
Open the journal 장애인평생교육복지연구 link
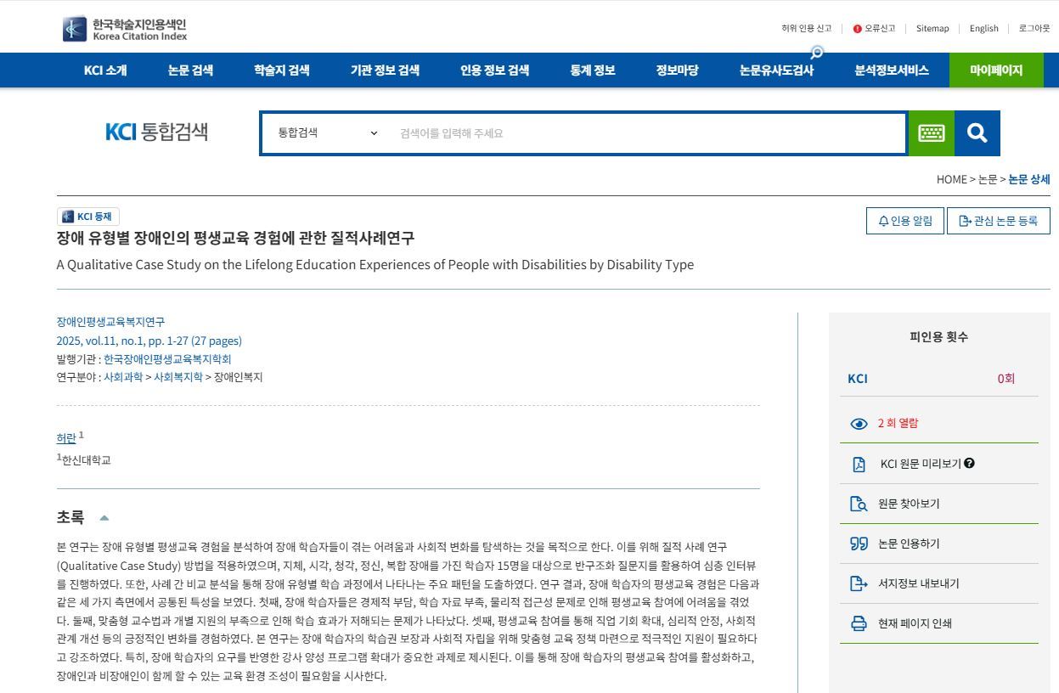point(110,322)
